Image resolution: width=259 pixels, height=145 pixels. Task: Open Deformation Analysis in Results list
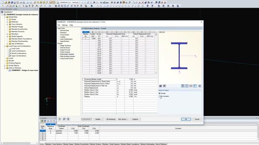[x=67, y=54]
